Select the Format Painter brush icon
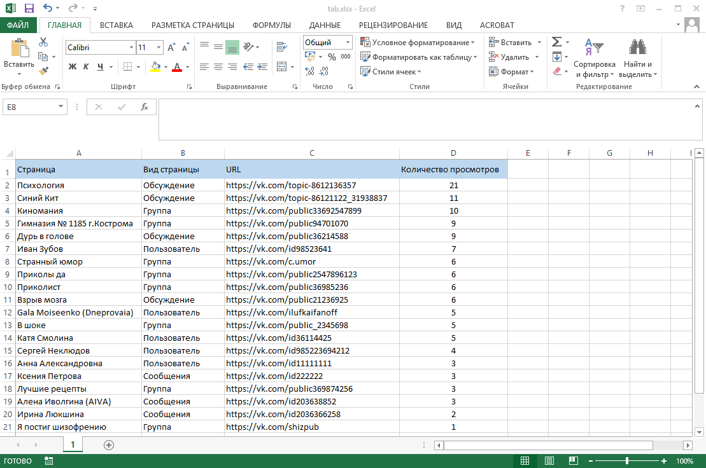 point(43,71)
